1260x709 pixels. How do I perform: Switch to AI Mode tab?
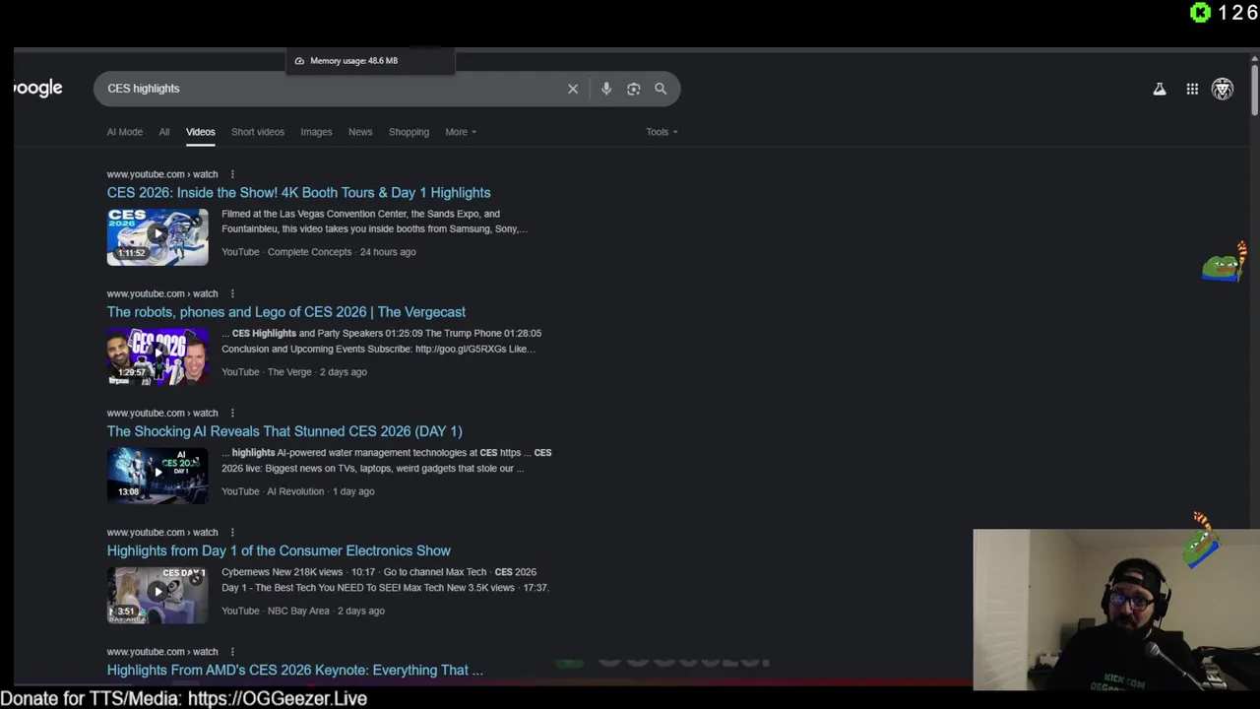point(125,132)
